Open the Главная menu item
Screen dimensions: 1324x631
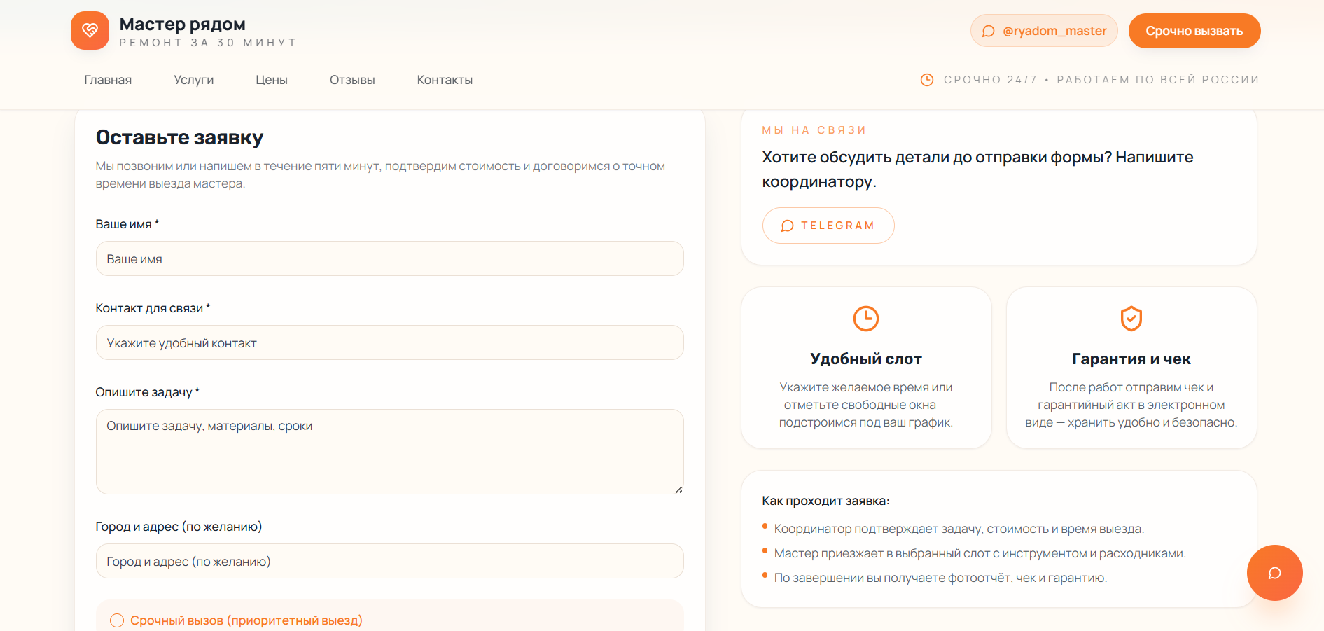click(108, 80)
